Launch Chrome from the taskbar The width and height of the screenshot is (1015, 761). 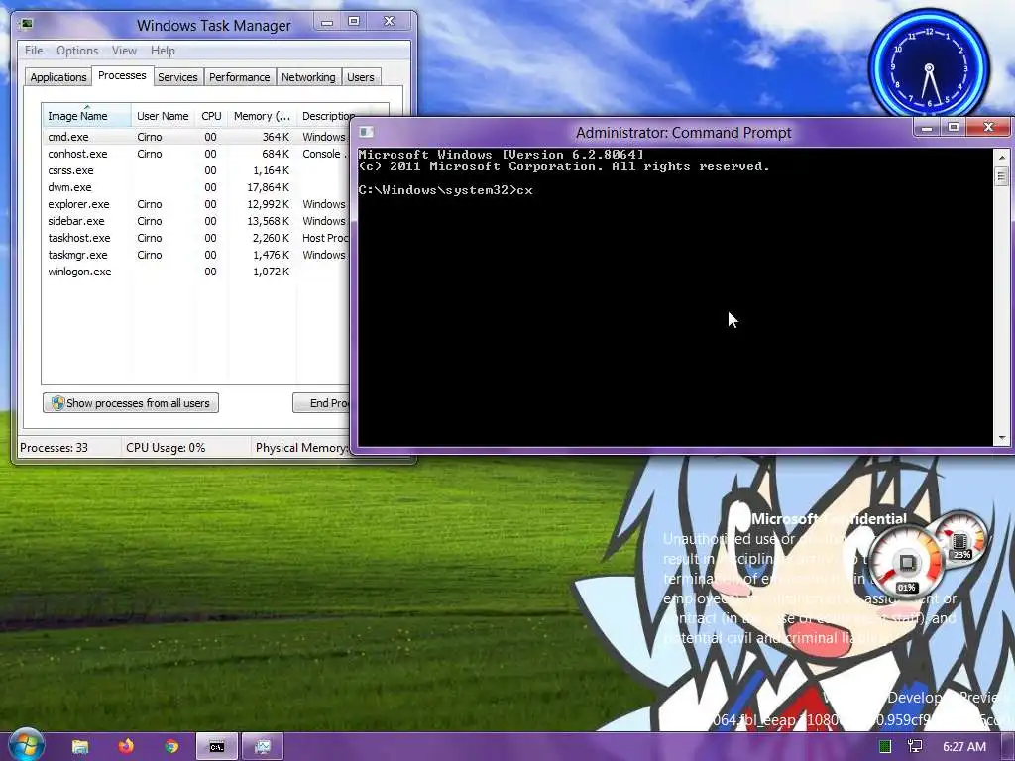click(x=170, y=747)
